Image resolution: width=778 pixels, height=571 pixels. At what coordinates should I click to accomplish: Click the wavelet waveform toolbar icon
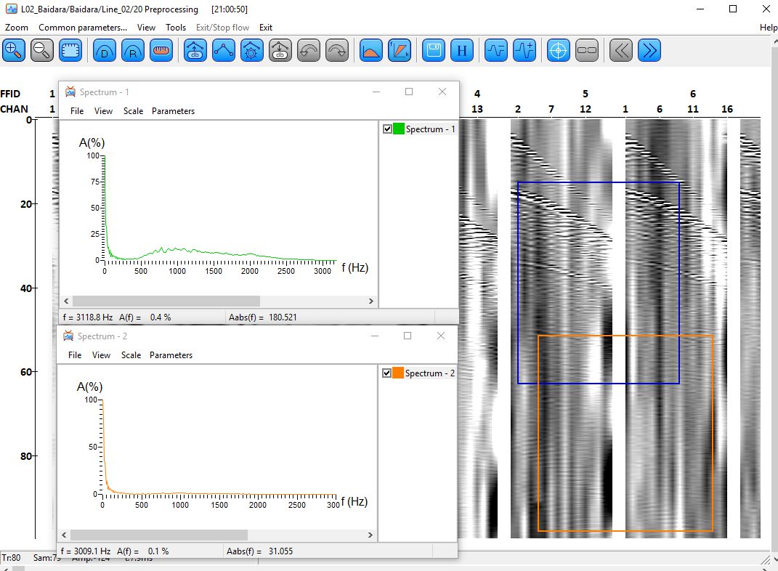click(495, 50)
